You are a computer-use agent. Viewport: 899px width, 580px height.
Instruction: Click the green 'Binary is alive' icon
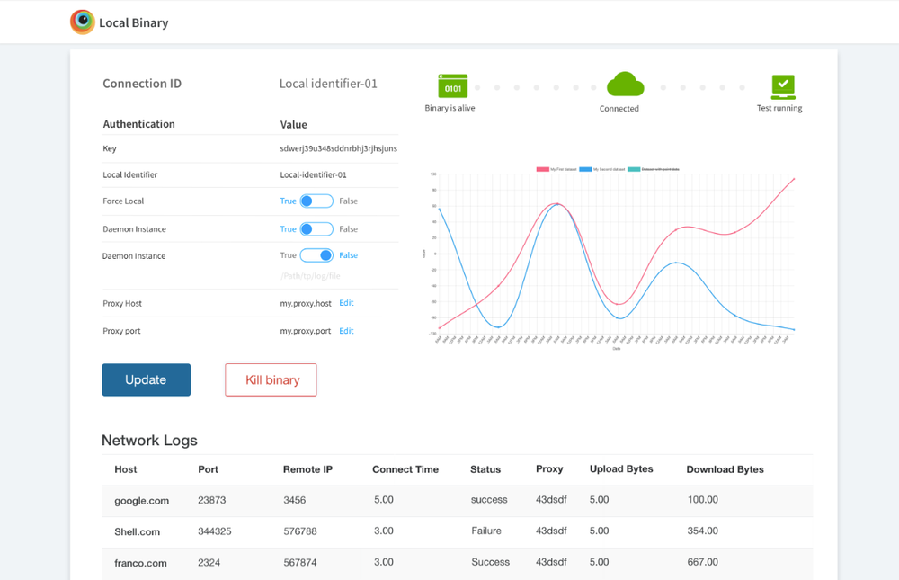pos(452,86)
